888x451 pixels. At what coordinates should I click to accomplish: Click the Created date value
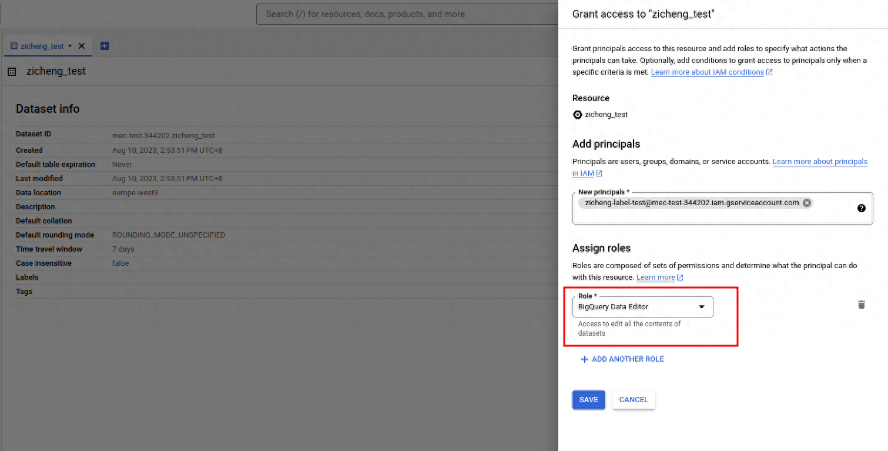pyautogui.click(x=167, y=151)
